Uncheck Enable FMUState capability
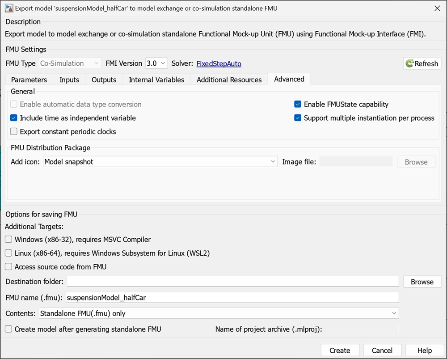The image size is (447, 359). (x=298, y=104)
